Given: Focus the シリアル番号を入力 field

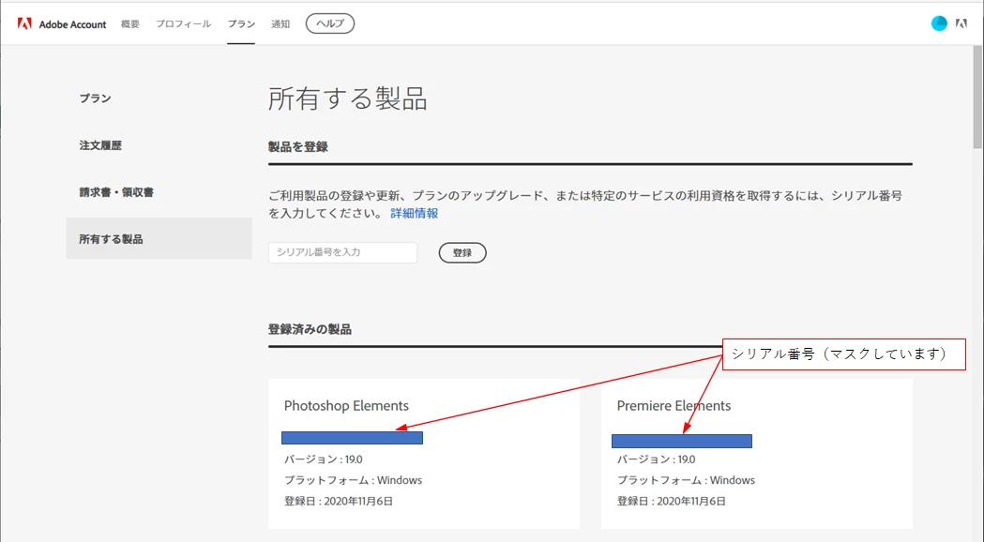Looking at the screenshot, I should (342, 252).
